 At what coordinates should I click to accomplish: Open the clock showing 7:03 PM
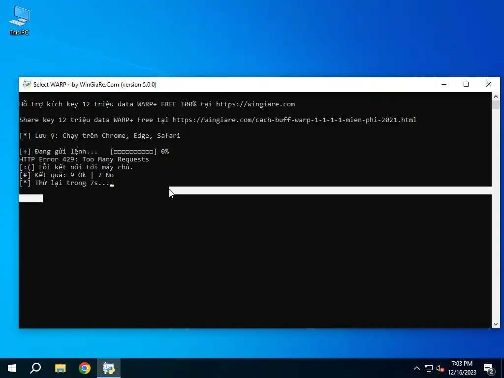(462, 368)
